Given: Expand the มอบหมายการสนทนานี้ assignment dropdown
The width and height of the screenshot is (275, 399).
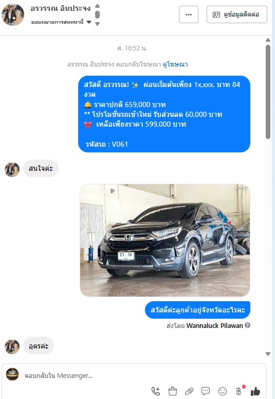Looking at the screenshot, I should pyautogui.click(x=89, y=22).
